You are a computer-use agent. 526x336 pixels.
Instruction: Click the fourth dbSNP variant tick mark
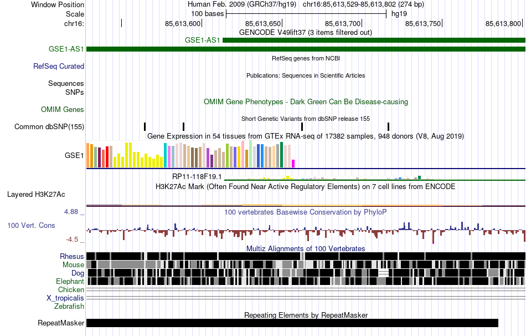tap(389, 126)
